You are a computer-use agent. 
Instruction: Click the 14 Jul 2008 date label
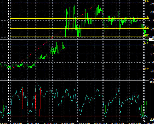tap(33, 123)
